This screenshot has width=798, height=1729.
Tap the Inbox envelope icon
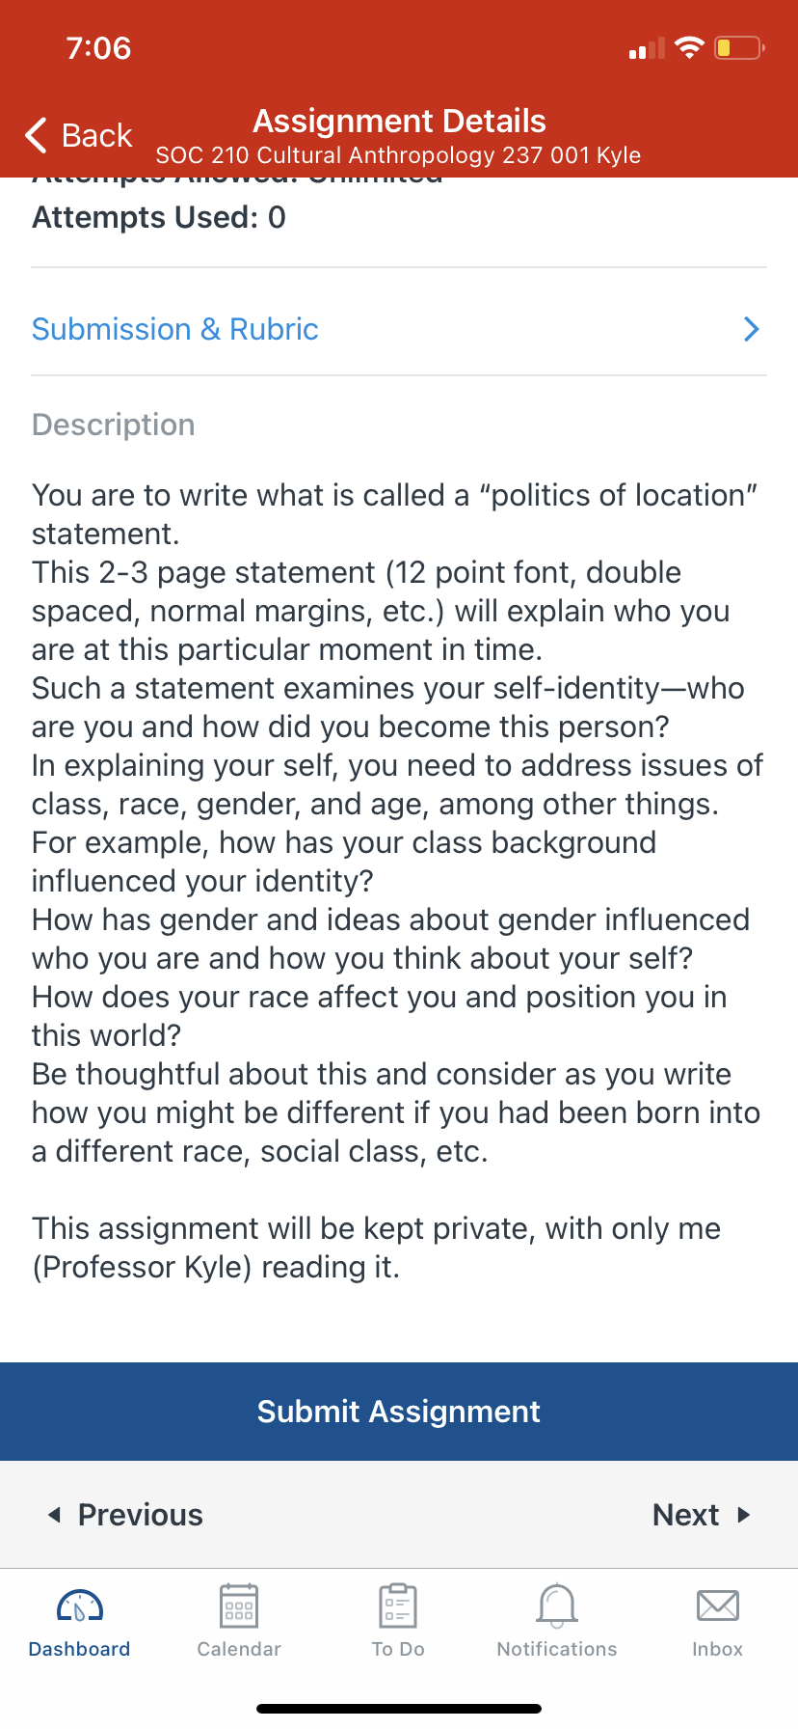click(718, 1606)
